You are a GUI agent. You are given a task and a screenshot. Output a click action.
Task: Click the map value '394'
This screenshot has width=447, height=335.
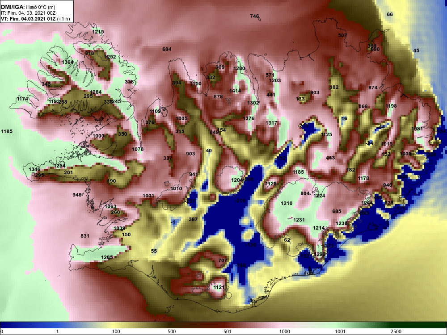177,83
